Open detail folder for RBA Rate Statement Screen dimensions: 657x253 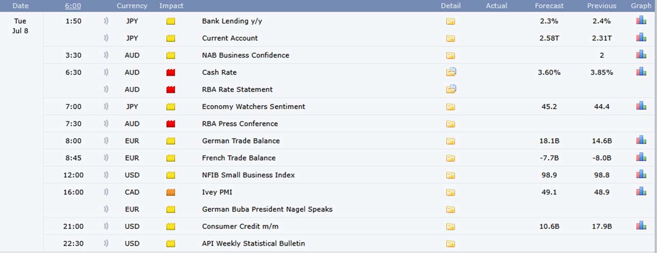451,89
